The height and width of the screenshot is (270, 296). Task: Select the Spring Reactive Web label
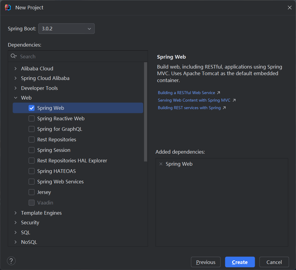61,118
